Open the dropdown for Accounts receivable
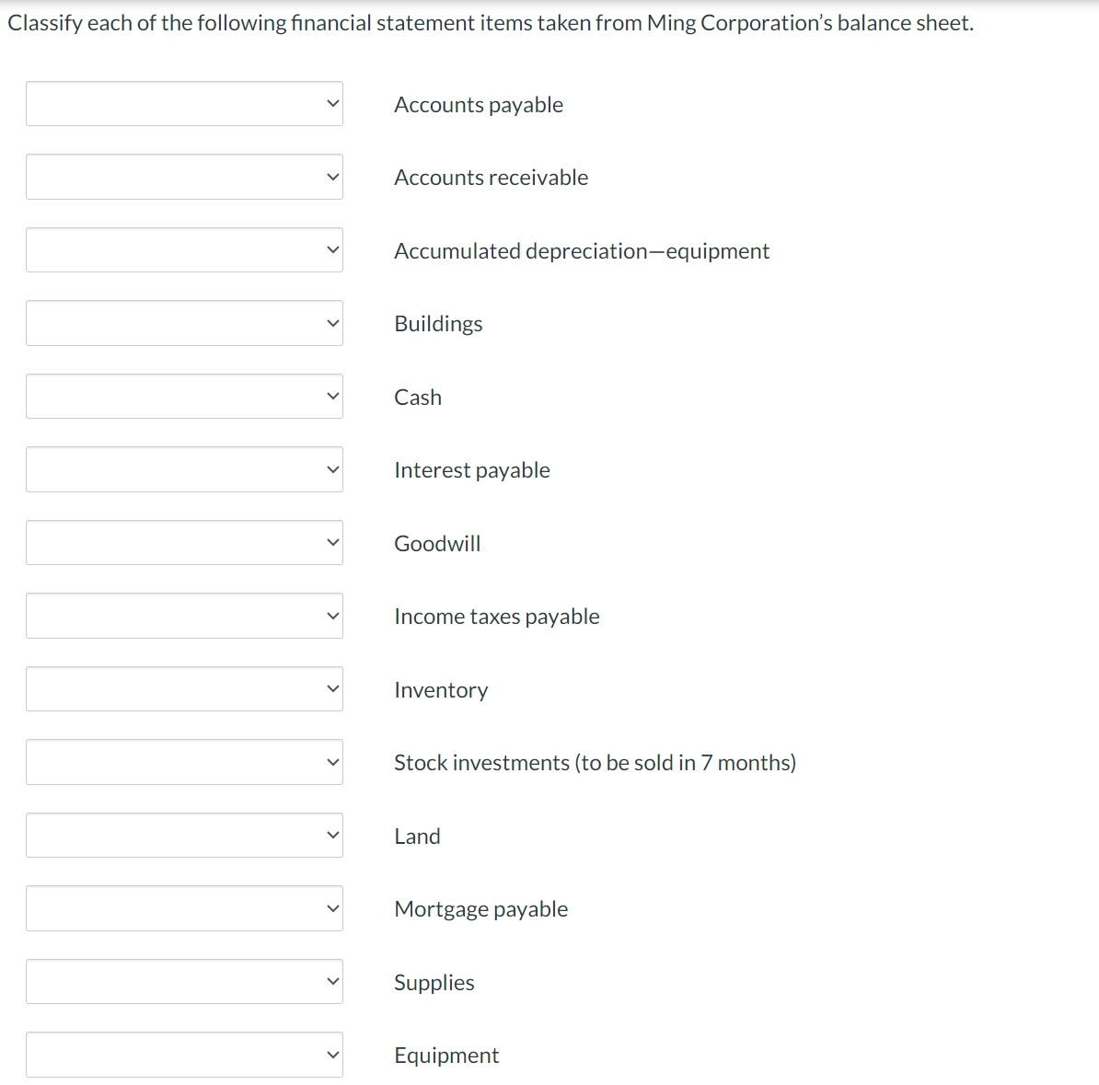Screen dimensions: 1099x1085 [183, 176]
